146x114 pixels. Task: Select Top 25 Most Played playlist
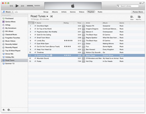pos(15,51)
